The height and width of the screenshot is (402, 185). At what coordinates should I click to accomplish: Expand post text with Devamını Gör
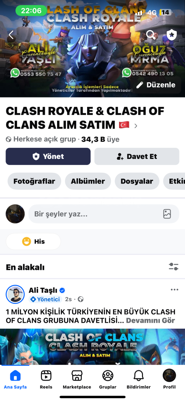pyautogui.click(x=151, y=320)
